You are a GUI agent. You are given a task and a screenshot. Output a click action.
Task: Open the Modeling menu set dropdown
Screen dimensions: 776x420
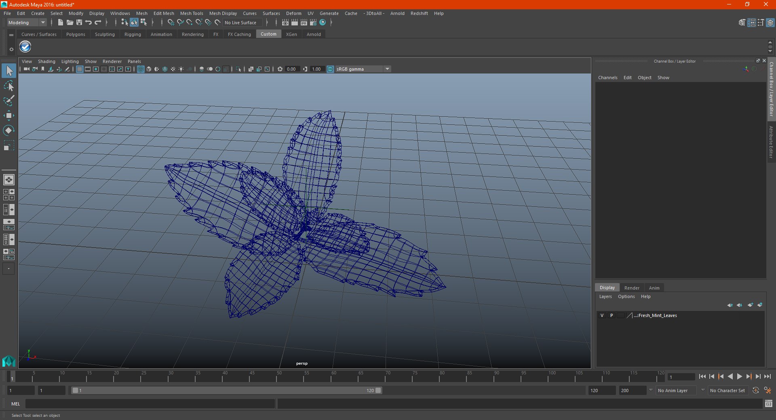click(27, 23)
